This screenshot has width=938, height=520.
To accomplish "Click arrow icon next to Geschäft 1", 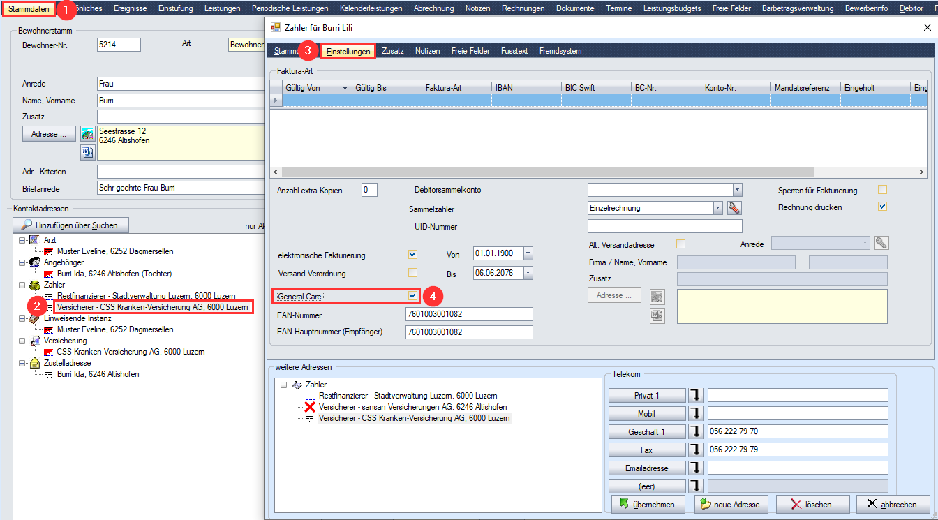I will pyautogui.click(x=696, y=432).
